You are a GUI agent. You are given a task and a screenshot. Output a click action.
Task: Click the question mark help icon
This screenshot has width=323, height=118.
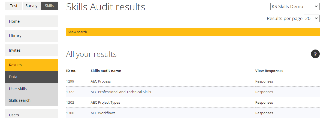pos(315,54)
